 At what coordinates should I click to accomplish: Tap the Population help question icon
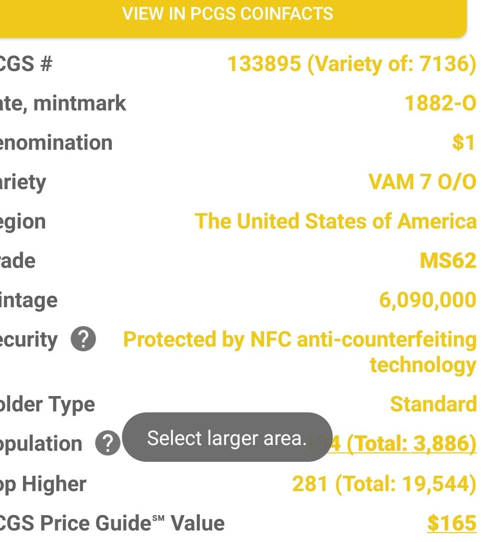point(108,443)
